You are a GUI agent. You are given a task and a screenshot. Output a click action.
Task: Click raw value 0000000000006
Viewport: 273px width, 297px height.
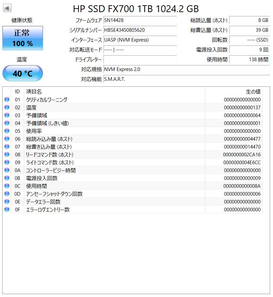pos(242,194)
